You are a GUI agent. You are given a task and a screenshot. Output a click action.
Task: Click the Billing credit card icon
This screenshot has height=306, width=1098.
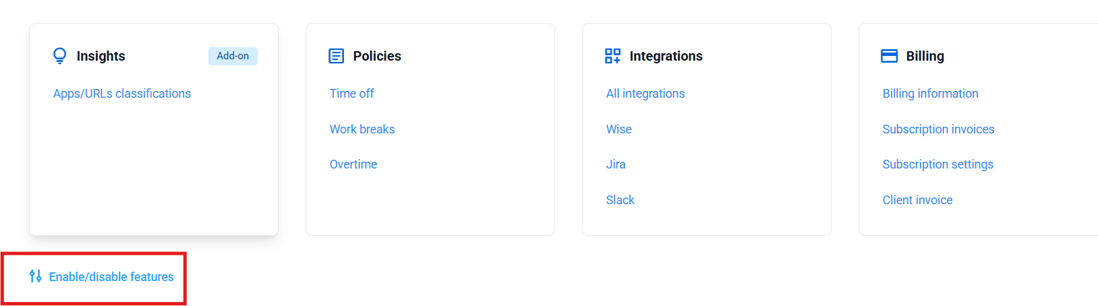[x=889, y=56]
